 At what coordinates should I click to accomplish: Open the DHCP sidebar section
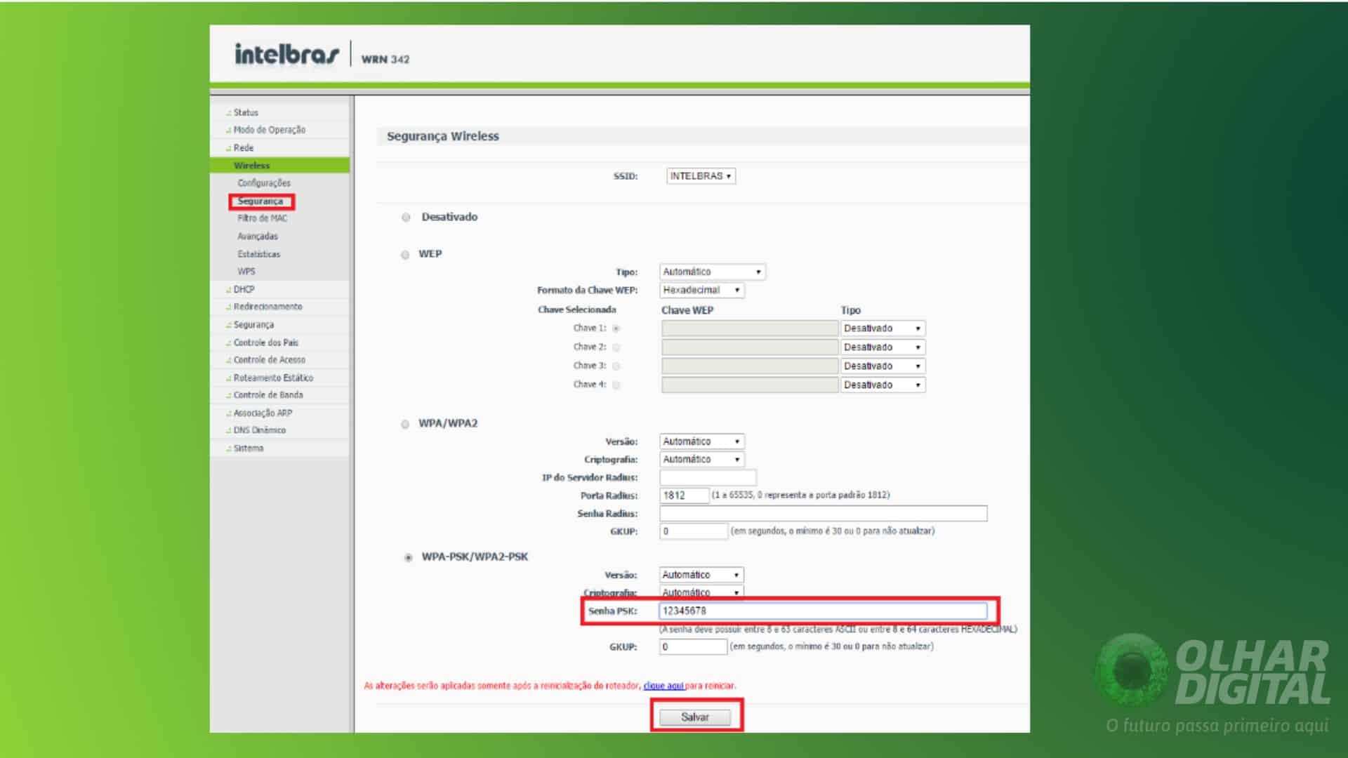pyautogui.click(x=244, y=289)
